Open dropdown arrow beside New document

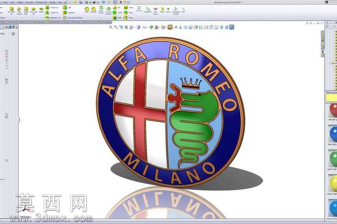(72, 2)
